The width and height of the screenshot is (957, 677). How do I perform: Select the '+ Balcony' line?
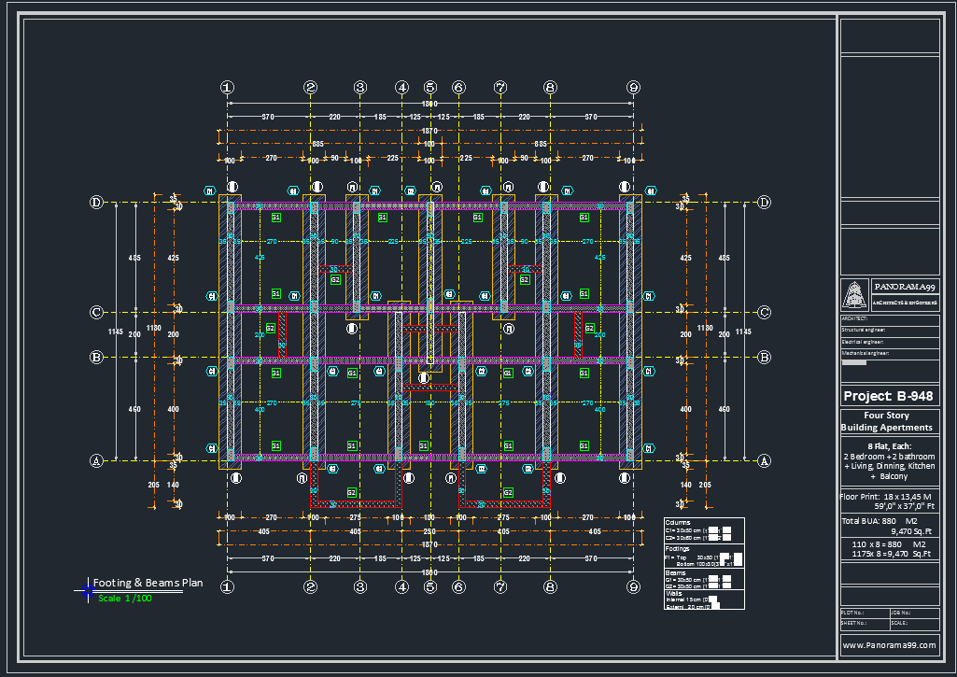click(889, 476)
